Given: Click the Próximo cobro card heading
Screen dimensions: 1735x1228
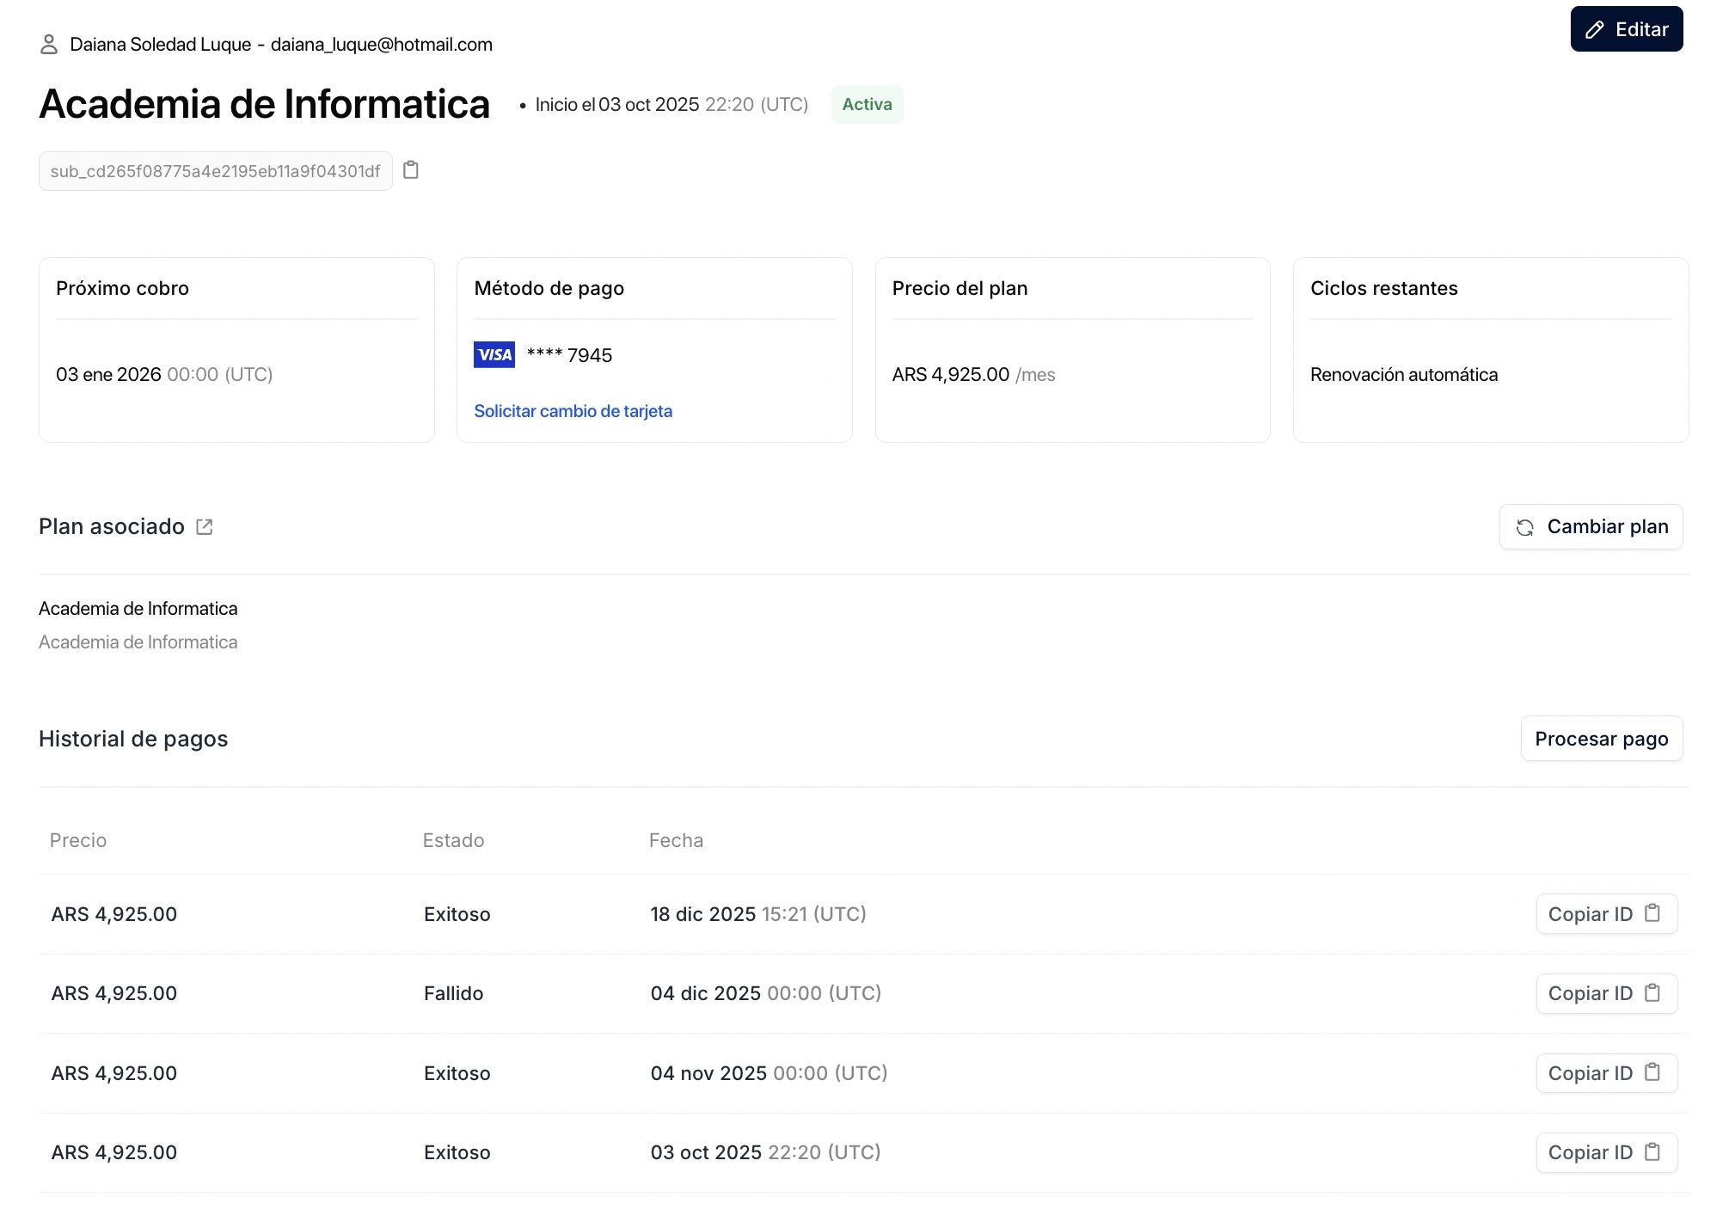Looking at the screenshot, I should click(123, 288).
